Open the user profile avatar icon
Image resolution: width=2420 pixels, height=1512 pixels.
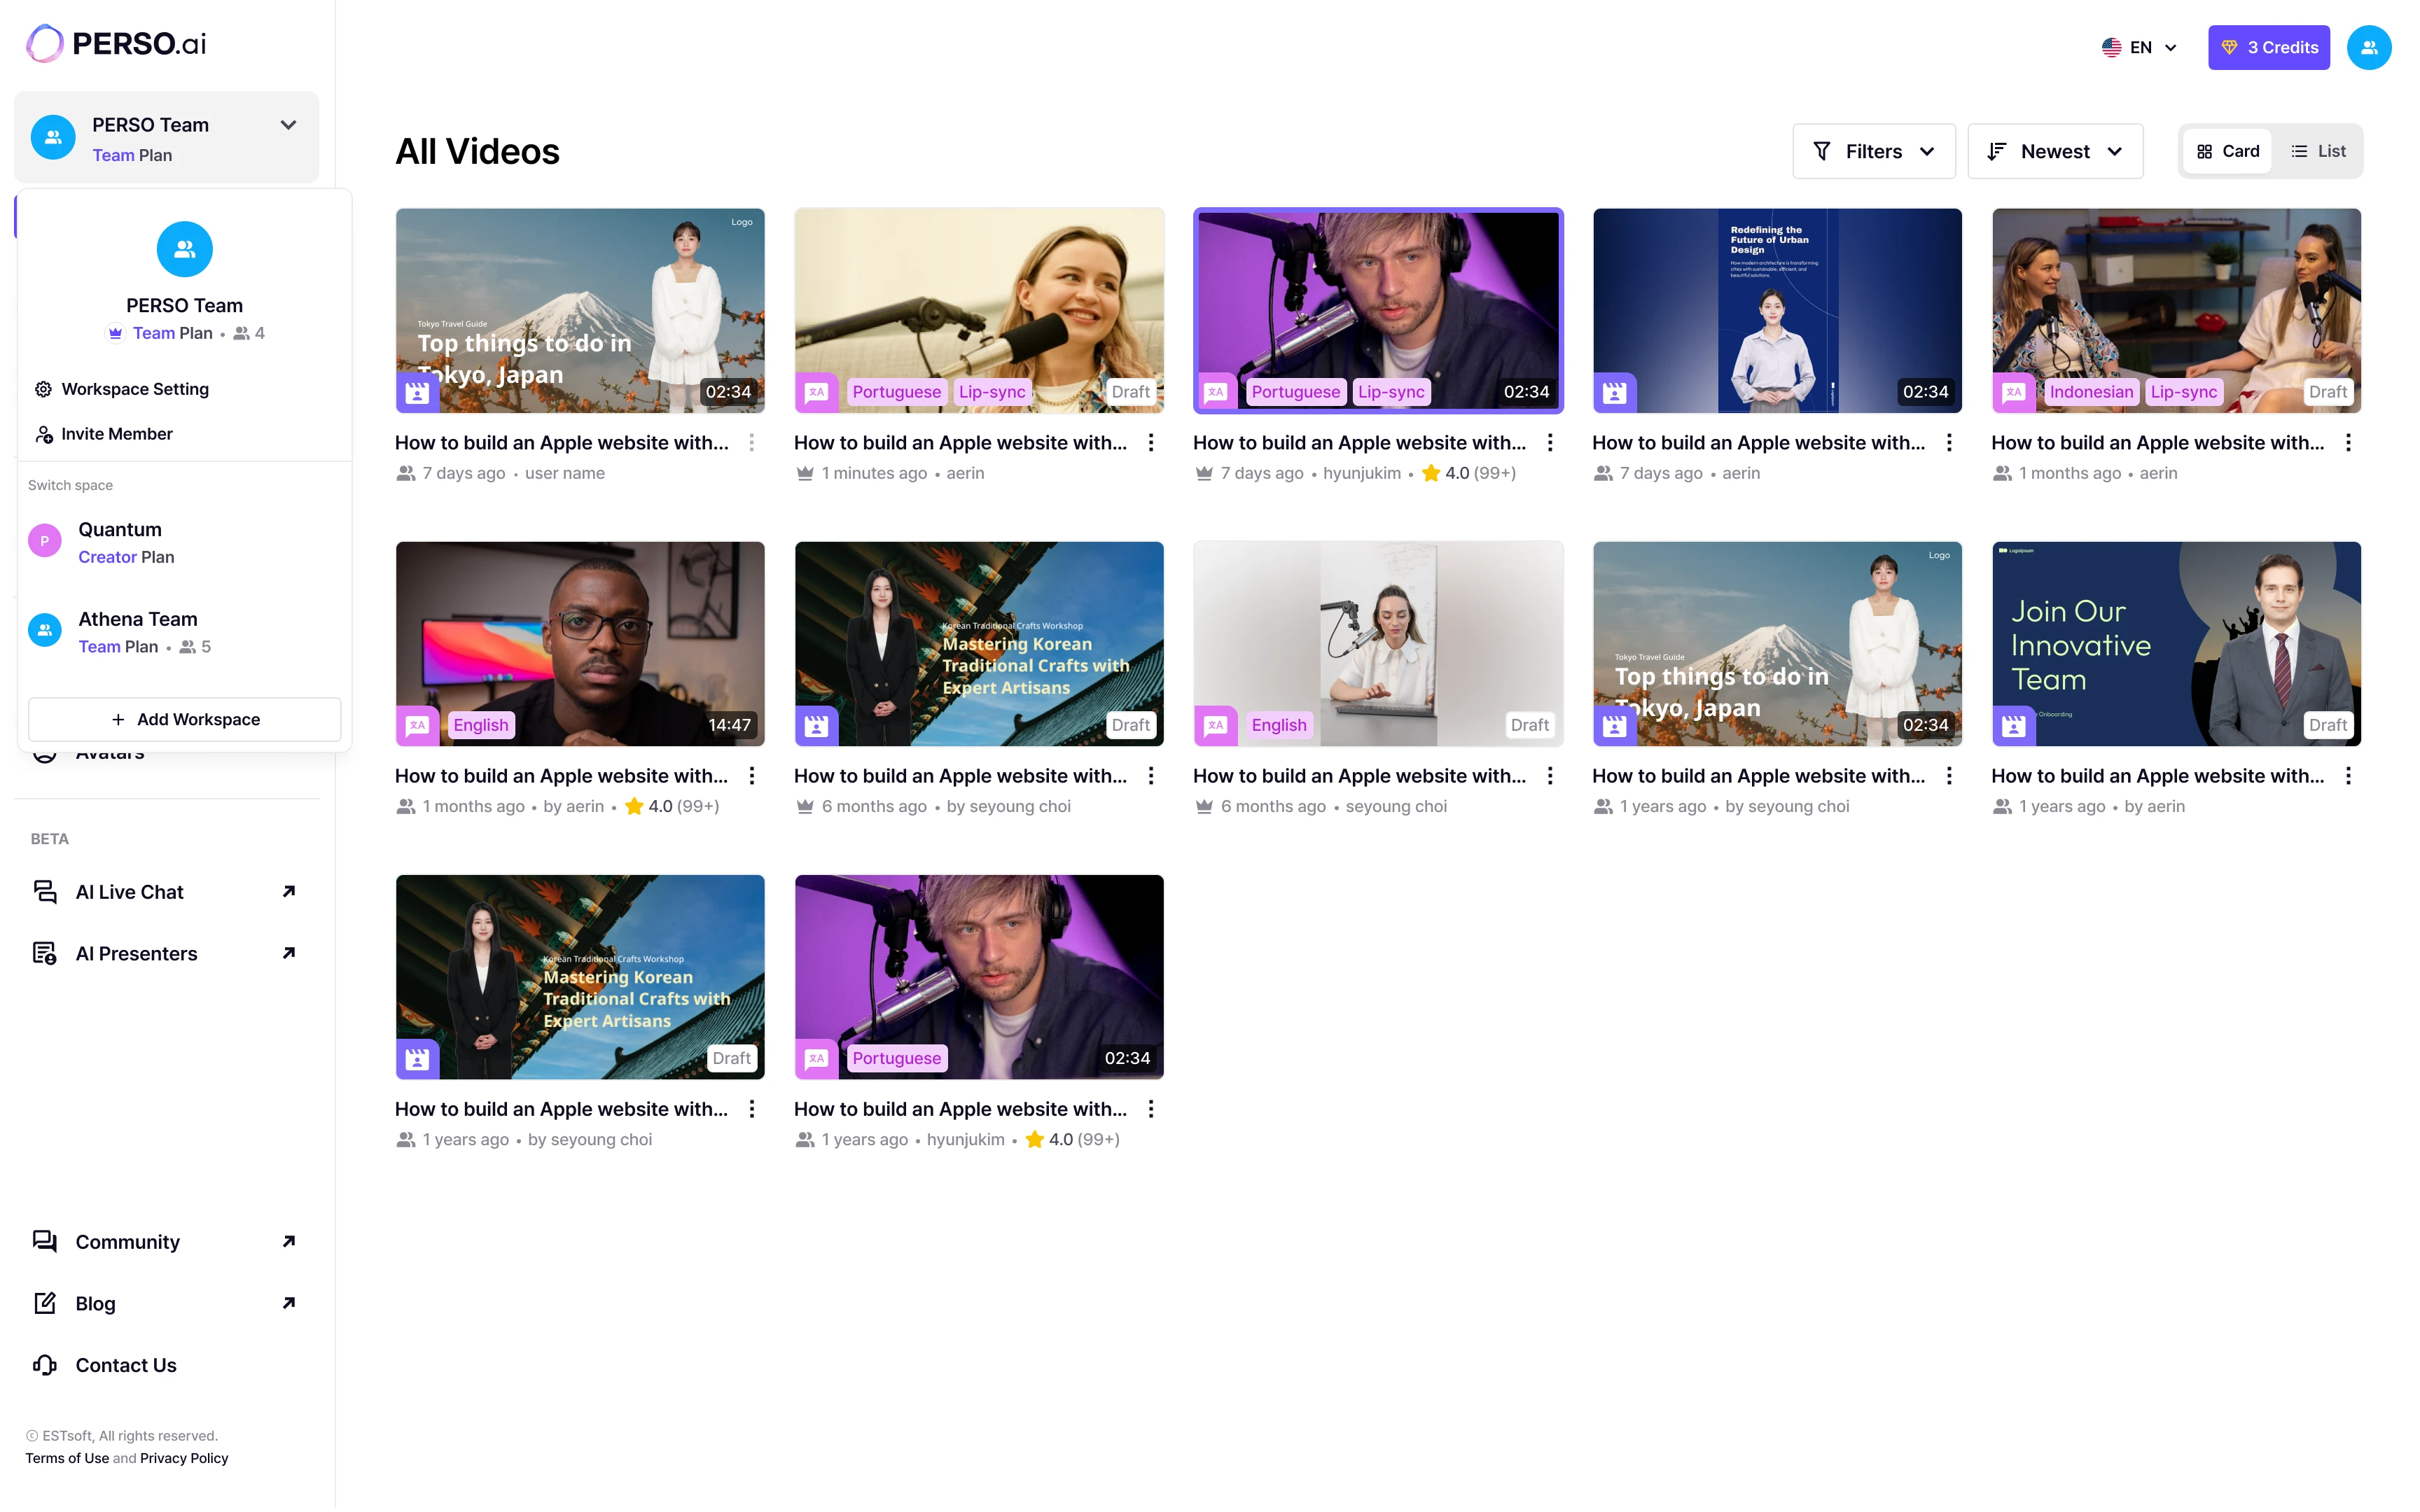2368,47
